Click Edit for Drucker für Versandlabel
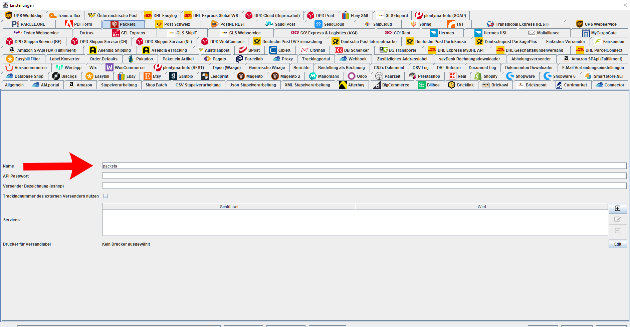The height and width of the screenshot is (327, 630). [618, 244]
